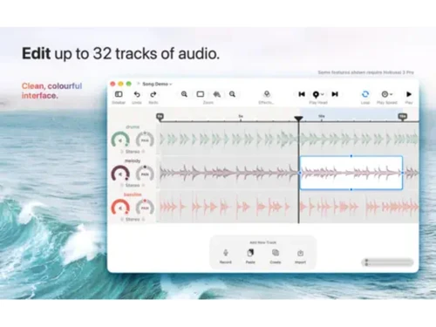Viewport: 436px width, 327px height.
Task: Click the green volume knob of drums
Action: pyautogui.click(x=120, y=140)
